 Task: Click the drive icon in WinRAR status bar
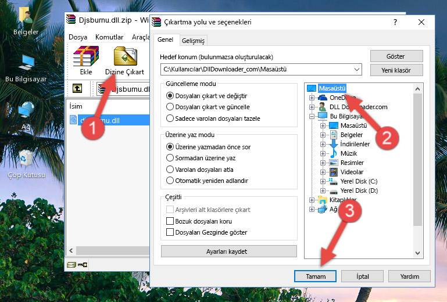(71, 265)
